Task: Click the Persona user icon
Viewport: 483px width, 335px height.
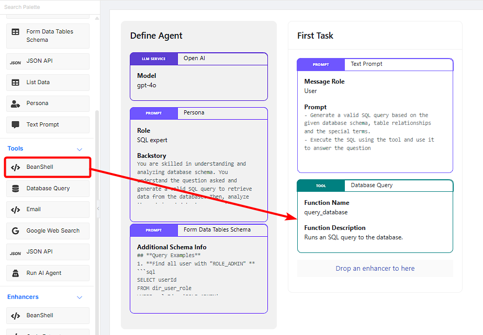Action: tap(15, 103)
